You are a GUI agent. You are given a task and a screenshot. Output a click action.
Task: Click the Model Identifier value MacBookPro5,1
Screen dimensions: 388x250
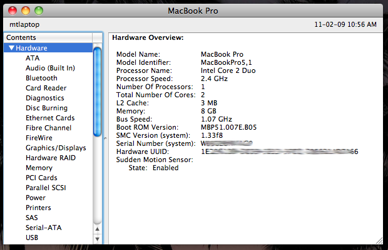(226, 62)
